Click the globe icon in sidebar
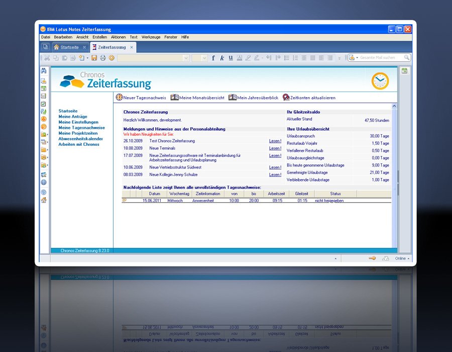 [x=44, y=183]
